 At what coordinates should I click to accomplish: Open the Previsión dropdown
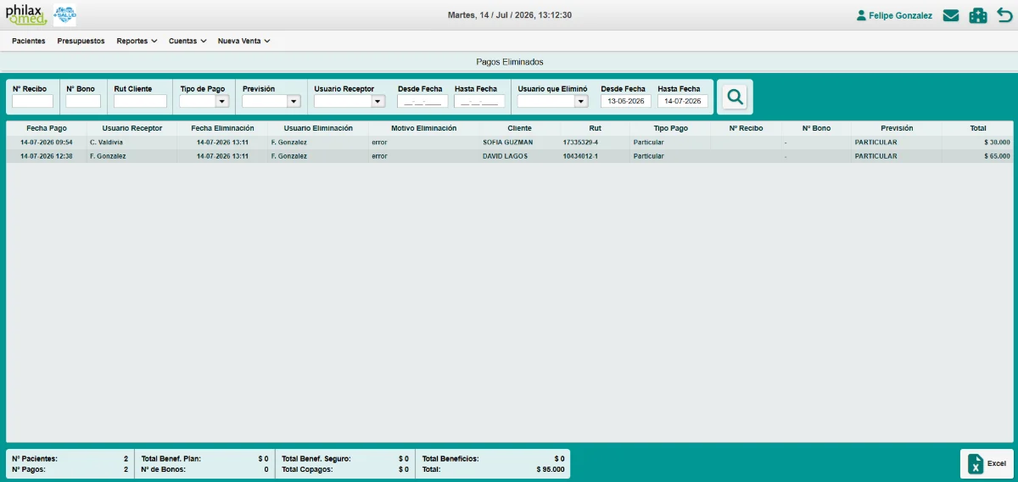click(x=271, y=101)
